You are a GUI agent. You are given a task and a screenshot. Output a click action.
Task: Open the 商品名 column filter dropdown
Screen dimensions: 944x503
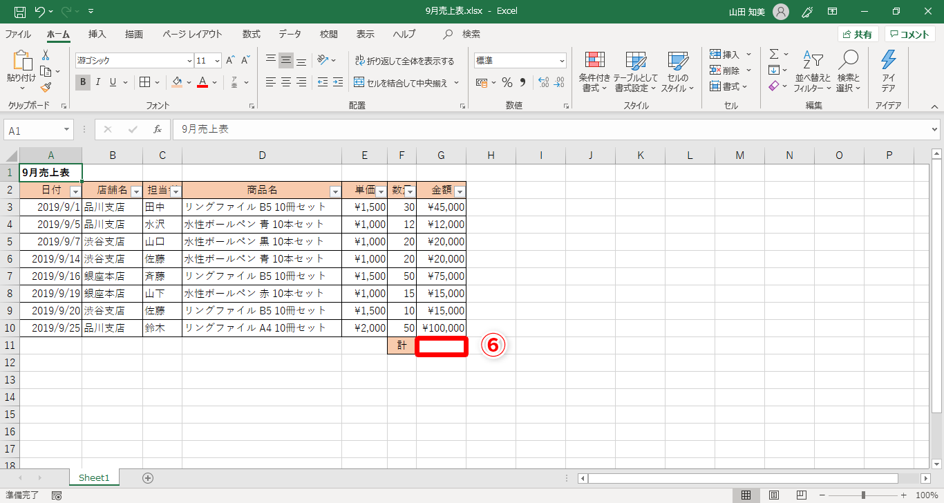click(x=335, y=191)
